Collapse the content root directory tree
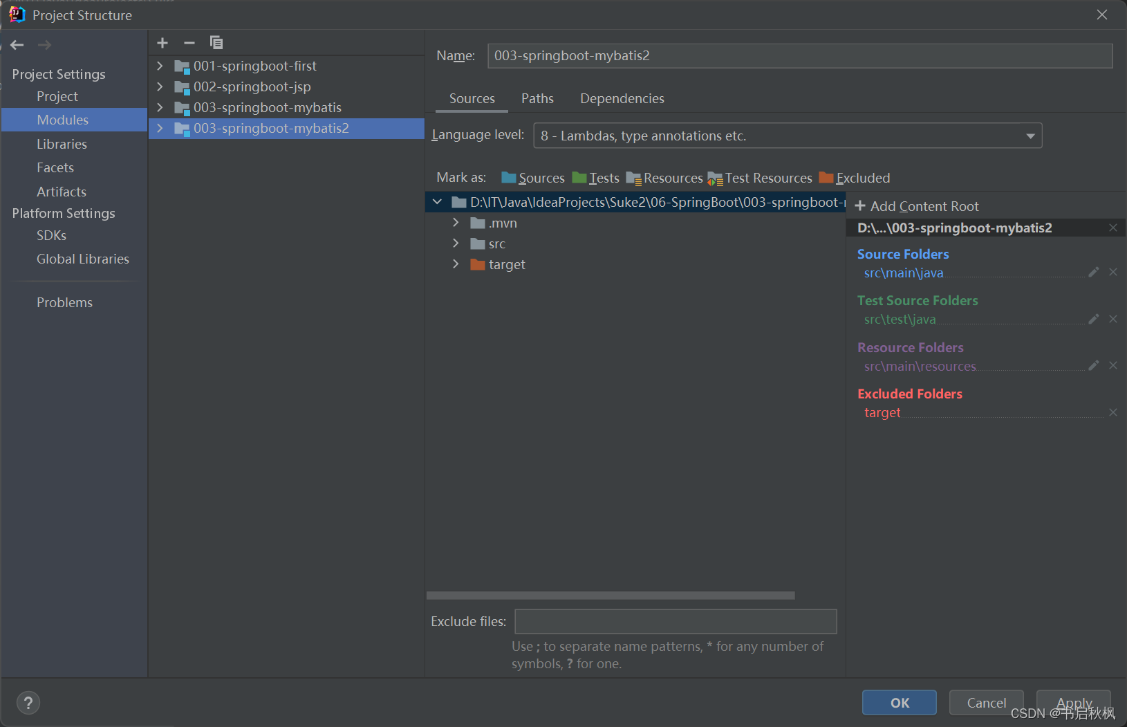Screen dimensions: 1127x727 point(437,202)
